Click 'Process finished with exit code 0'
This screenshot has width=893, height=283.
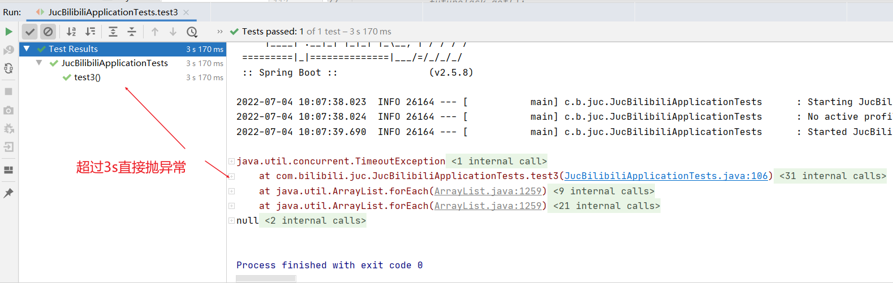click(x=329, y=265)
